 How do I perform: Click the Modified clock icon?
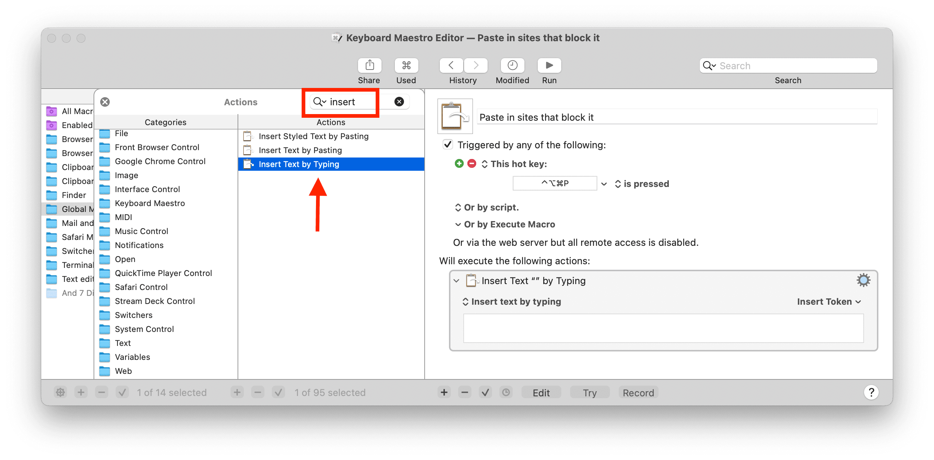pos(512,66)
